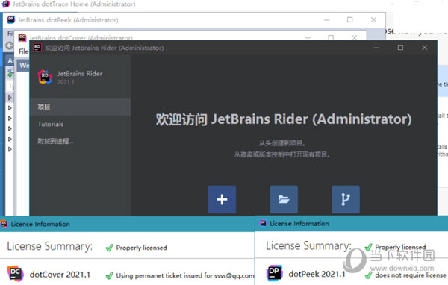Click the 'JetBrains Rider' name in sidebar header
Image resolution: width=448 pixels, height=285 pixels.
click(80, 74)
